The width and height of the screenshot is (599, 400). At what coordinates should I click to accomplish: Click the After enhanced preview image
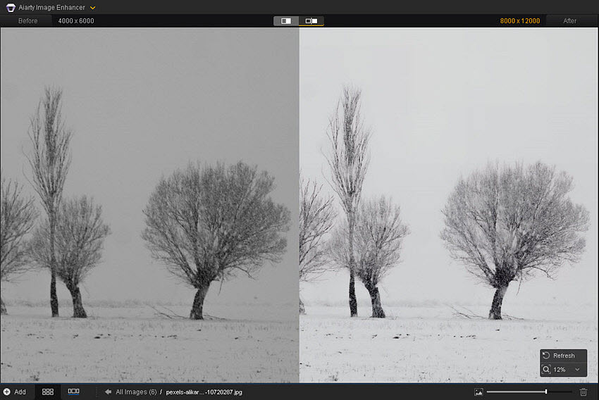pyautogui.click(x=448, y=205)
